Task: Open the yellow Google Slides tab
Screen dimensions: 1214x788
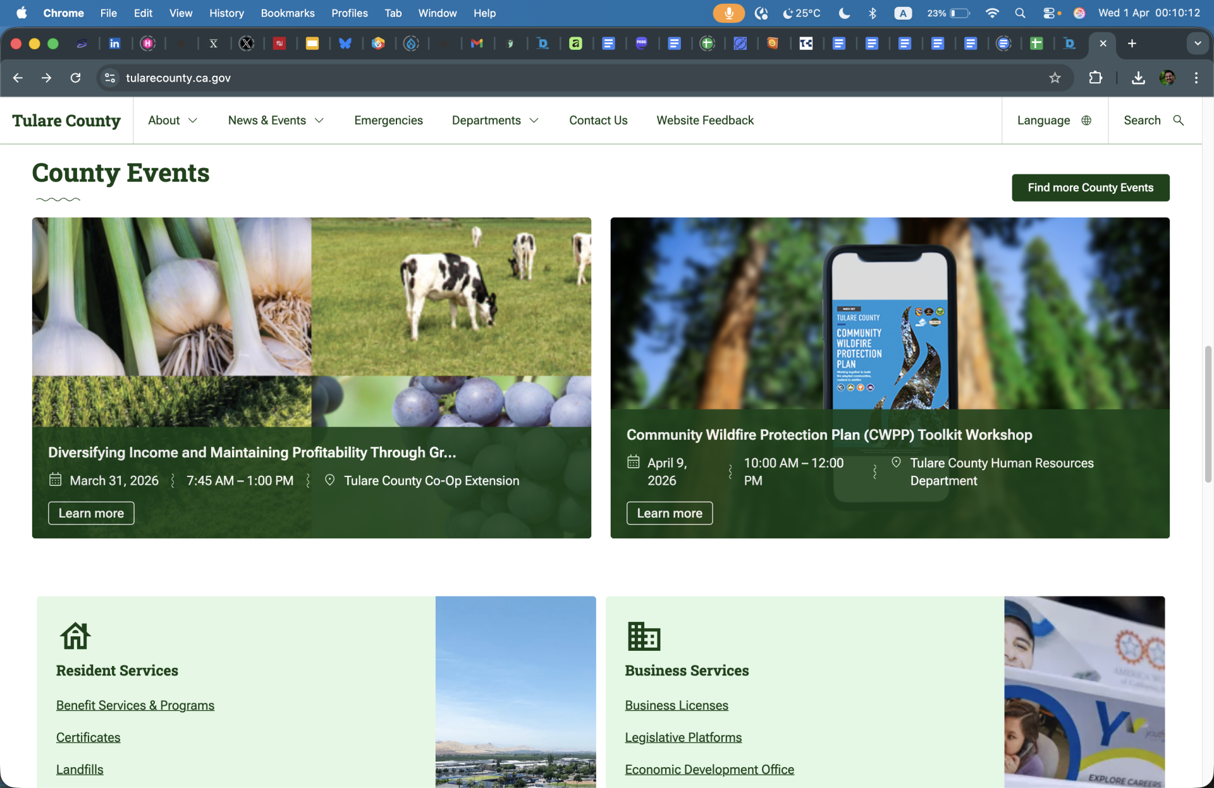Action: [x=312, y=44]
